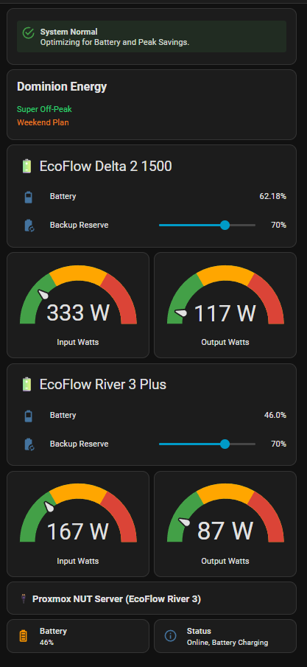Click the EcoFlow River 3 Plus battery icon
The width and height of the screenshot is (307, 667).
coord(27,385)
